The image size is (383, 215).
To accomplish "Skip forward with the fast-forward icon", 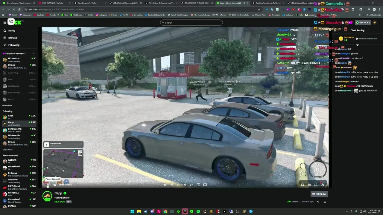I will click(x=165, y=185).
